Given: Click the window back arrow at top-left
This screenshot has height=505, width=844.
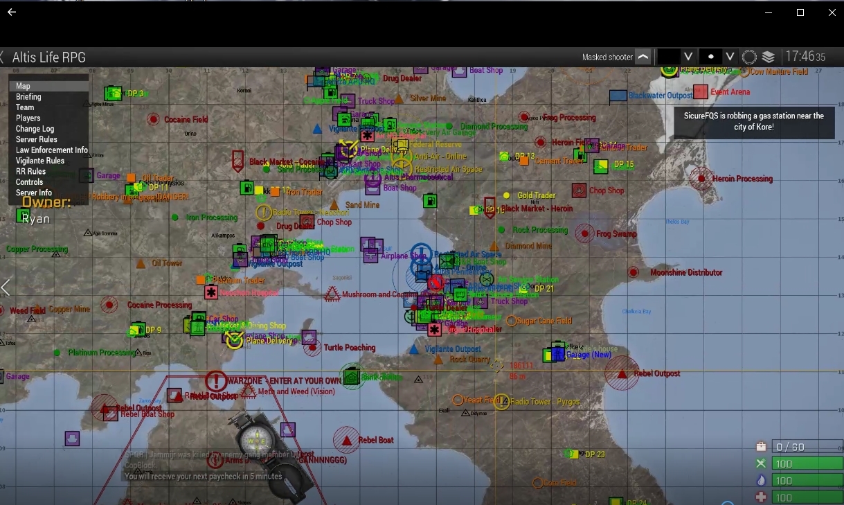Looking at the screenshot, I should pos(11,12).
